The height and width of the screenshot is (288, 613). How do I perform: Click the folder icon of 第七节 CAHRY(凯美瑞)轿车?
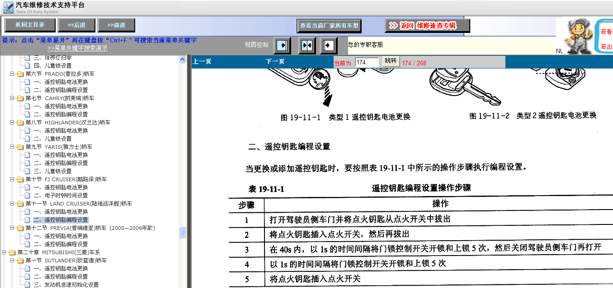tap(20, 98)
